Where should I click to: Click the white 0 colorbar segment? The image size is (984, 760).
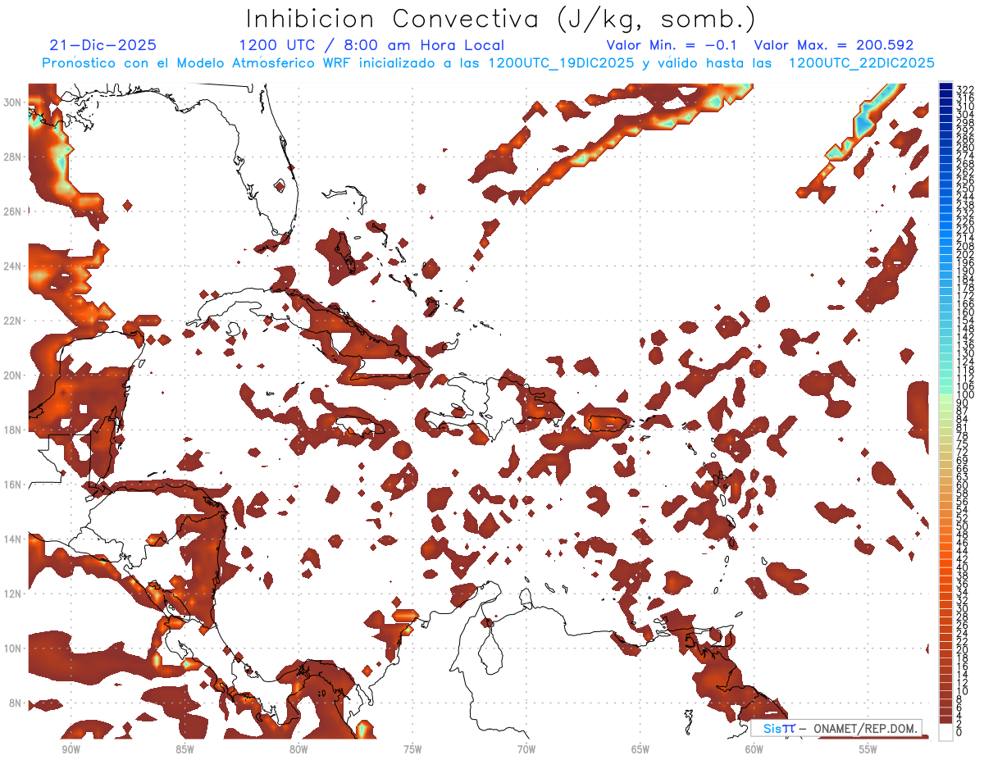point(945,731)
